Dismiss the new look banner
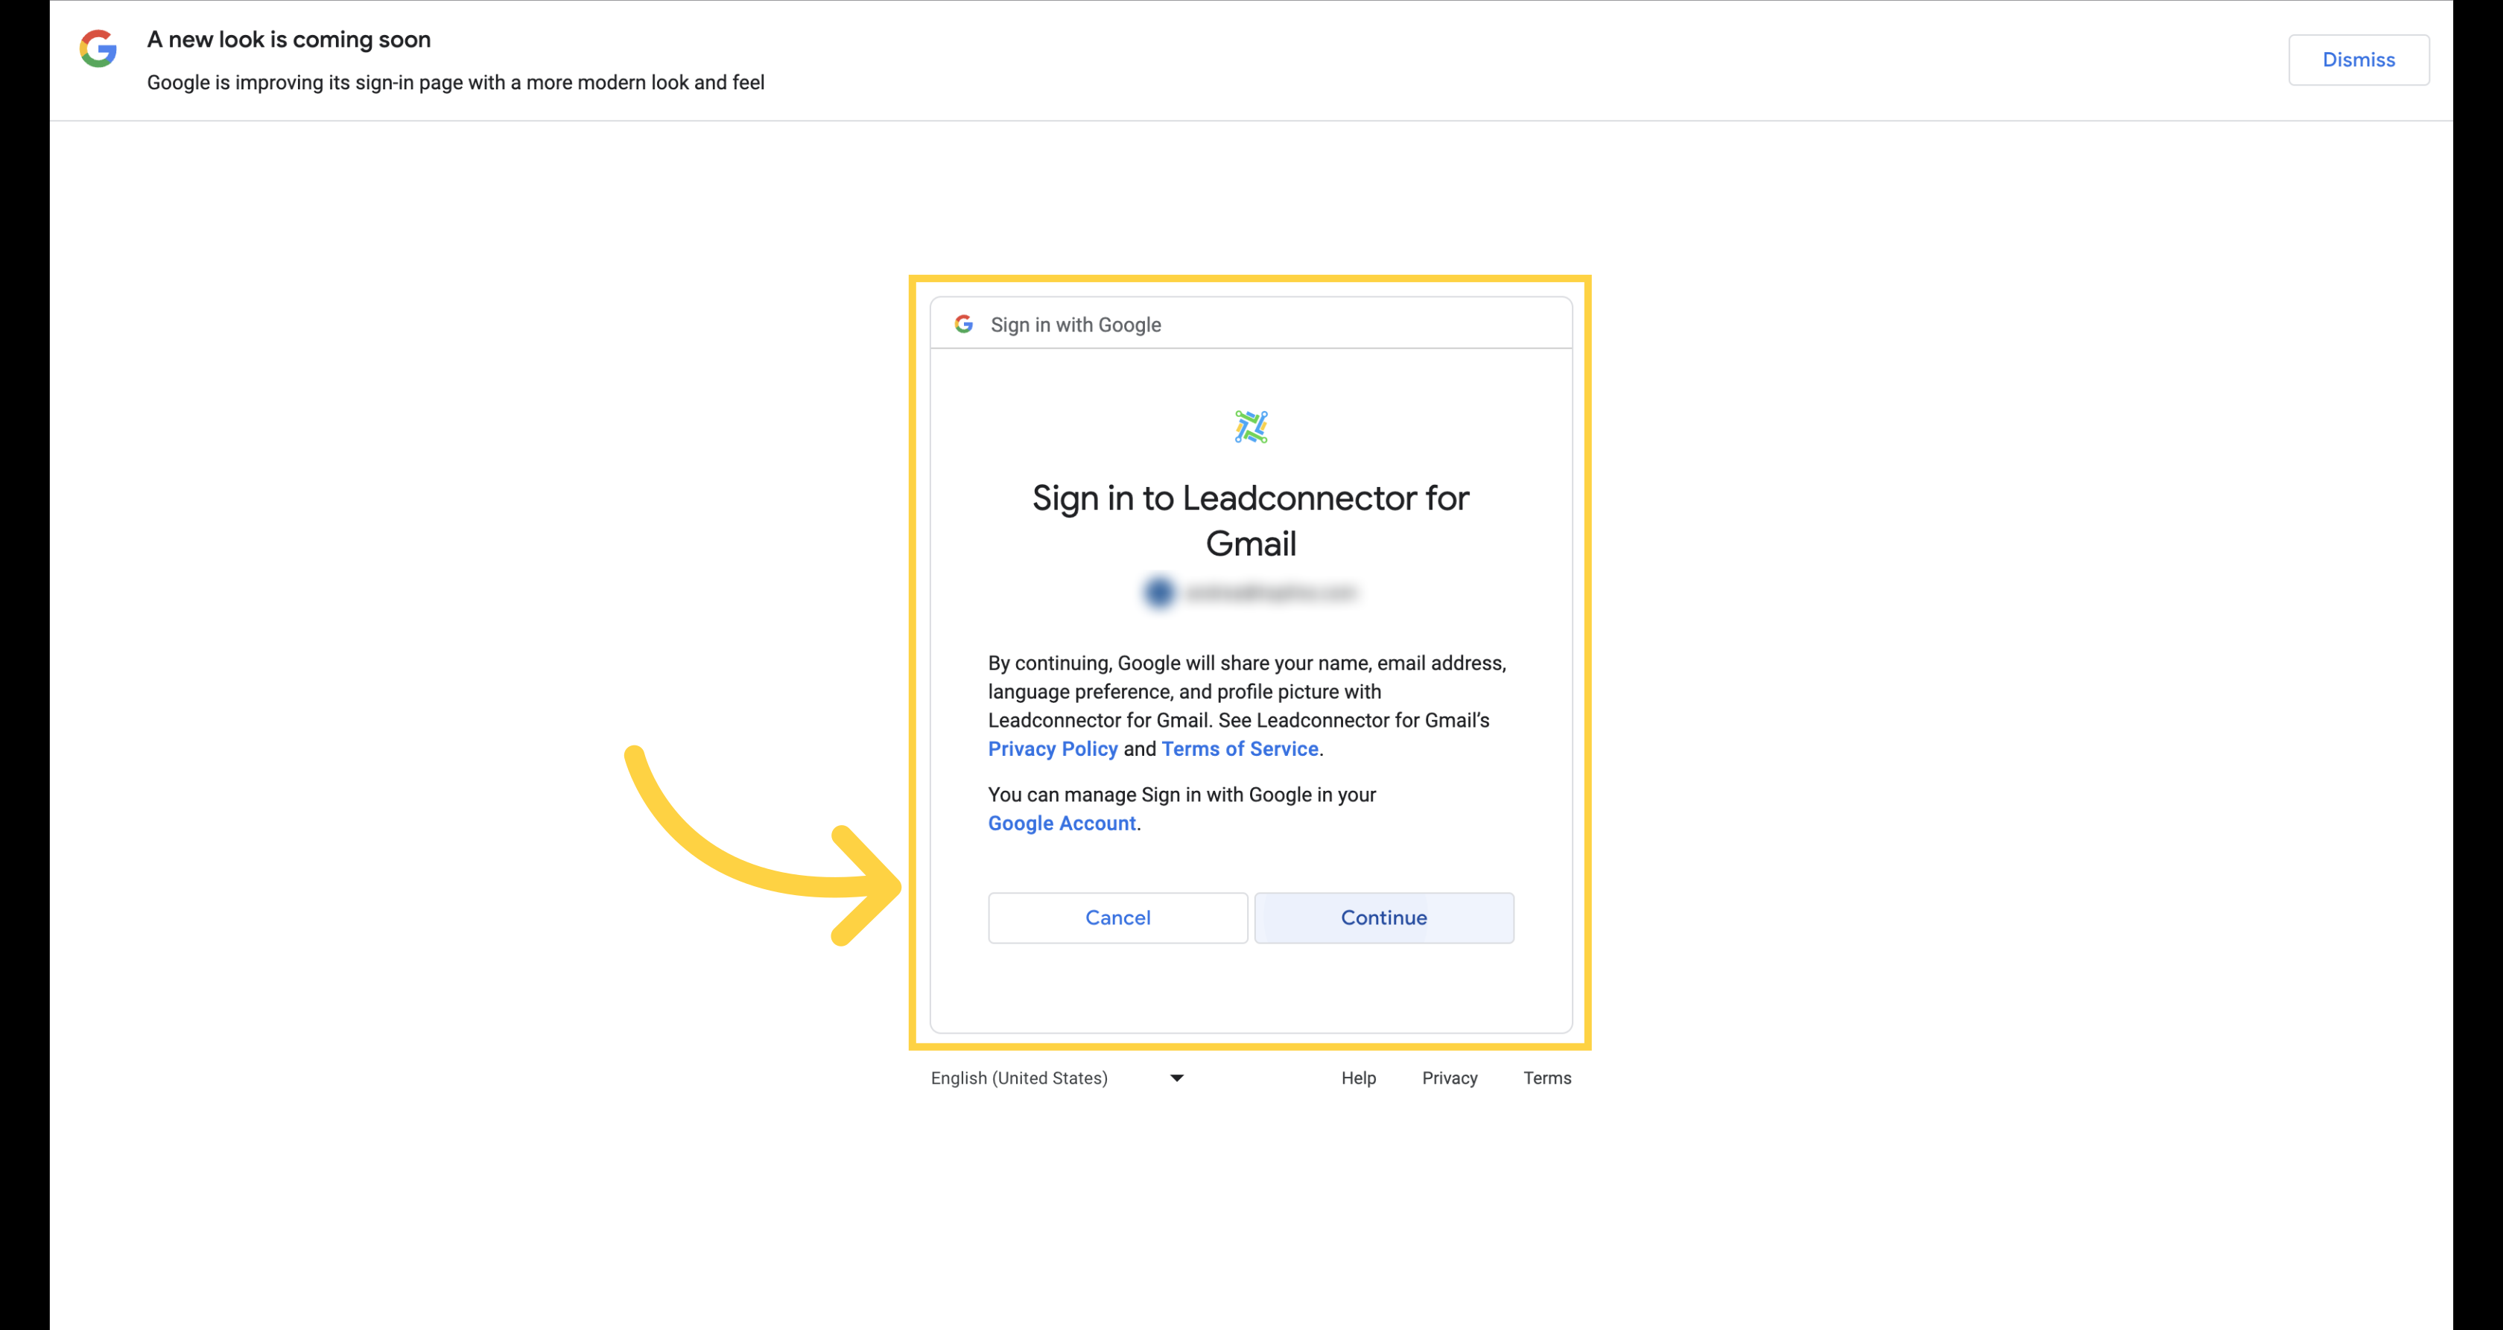The height and width of the screenshot is (1330, 2503). click(x=2358, y=60)
